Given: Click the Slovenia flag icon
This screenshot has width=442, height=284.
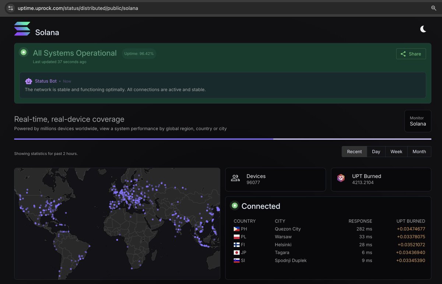Looking at the screenshot, I should tap(236, 260).
